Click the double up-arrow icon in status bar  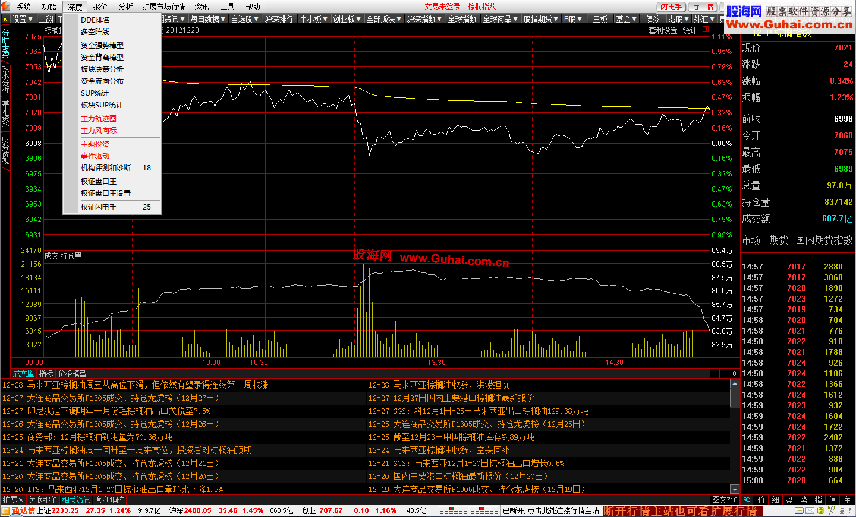click(841, 510)
